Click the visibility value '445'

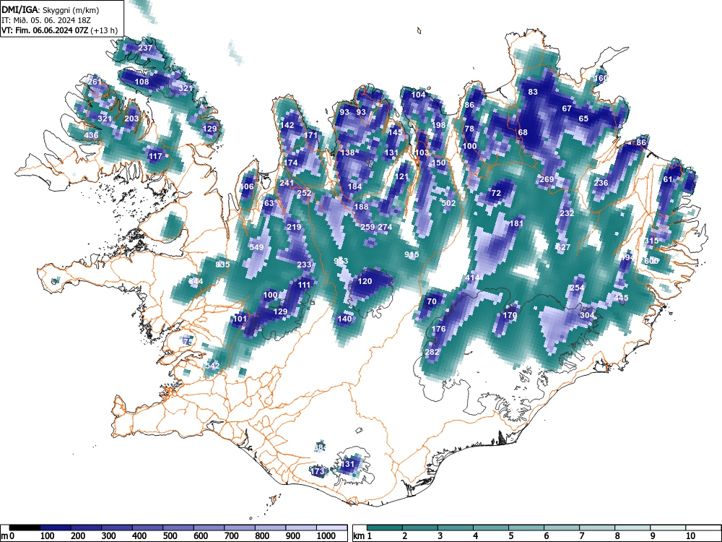[621, 298]
